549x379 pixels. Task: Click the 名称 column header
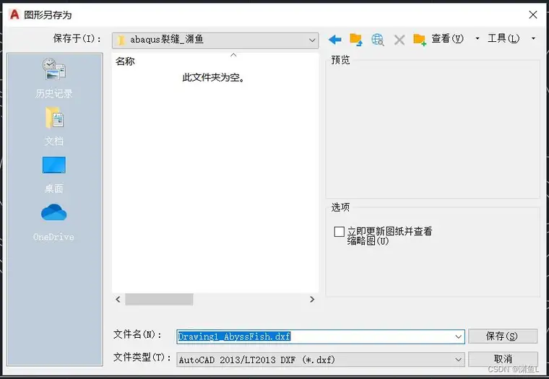(x=125, y=61)
